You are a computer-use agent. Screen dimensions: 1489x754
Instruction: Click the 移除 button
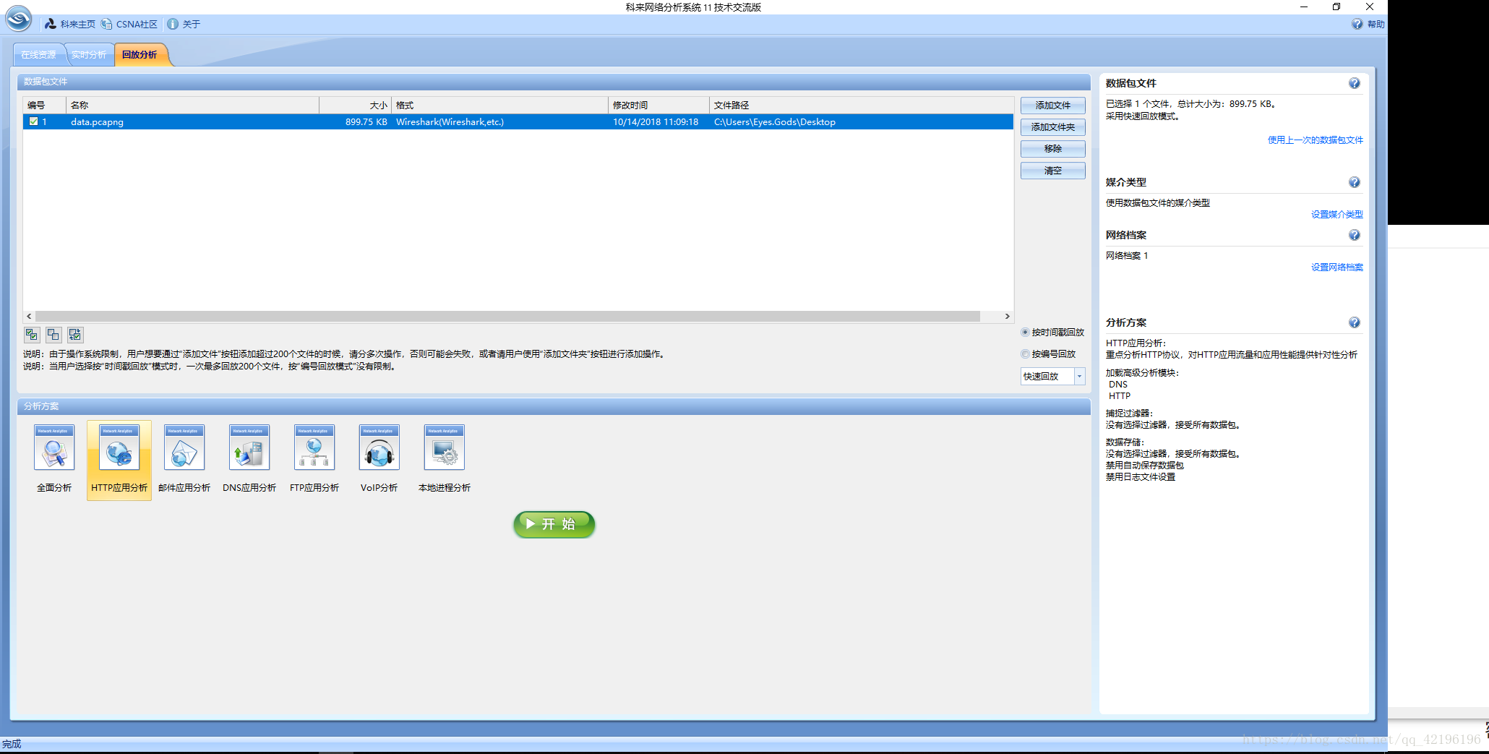click(1052, 149)
